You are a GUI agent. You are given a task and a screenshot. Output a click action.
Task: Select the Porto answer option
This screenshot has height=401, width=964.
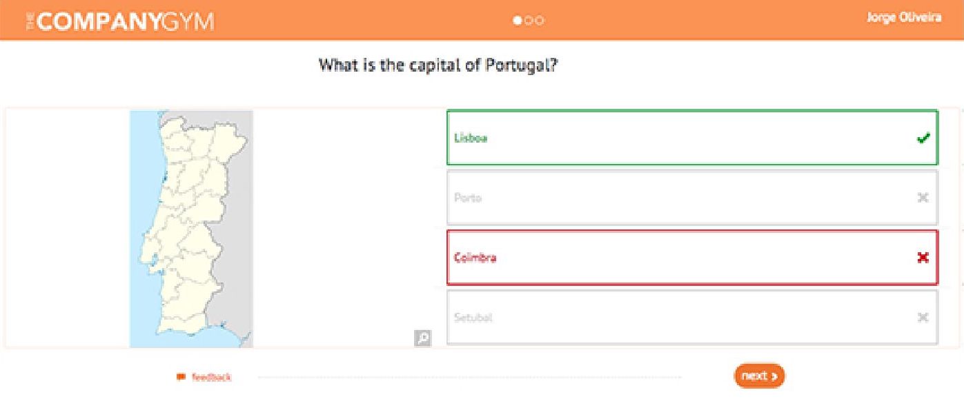pos(692,198)
